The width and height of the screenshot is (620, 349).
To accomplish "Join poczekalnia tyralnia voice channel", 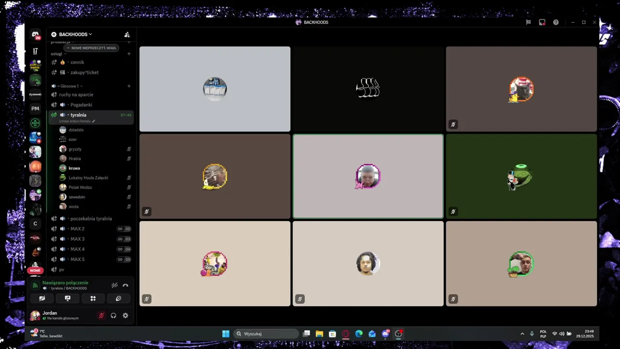I will pyautogui.click(x=91, y=219).
